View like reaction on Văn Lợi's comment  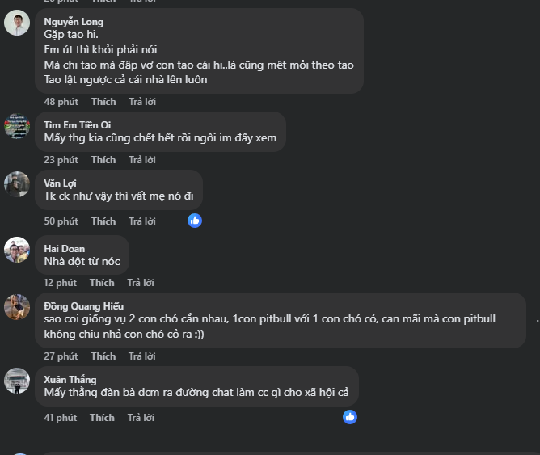(x=195, y=220)
